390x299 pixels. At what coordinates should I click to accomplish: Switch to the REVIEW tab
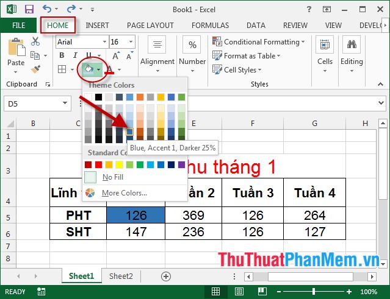tap(295, 26)
